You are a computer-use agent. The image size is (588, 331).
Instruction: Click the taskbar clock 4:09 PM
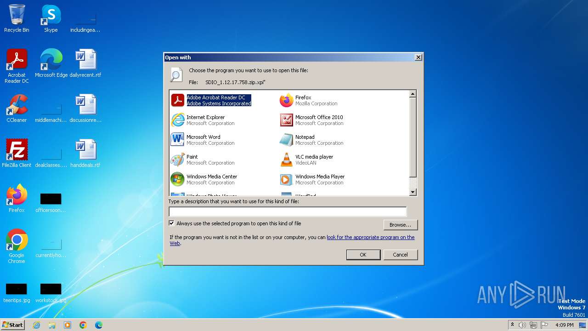point(564,325)
